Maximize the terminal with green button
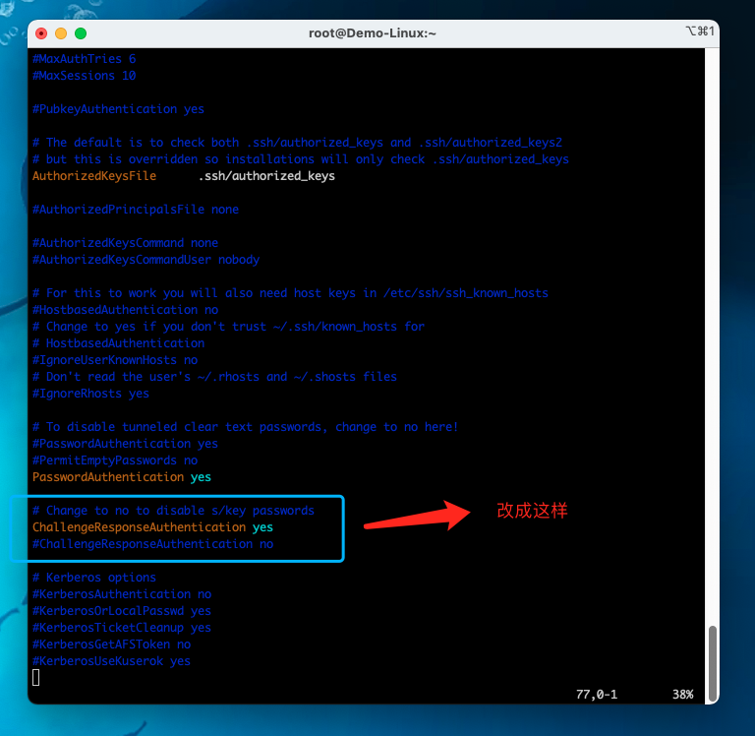The width and height of the screenshot is (755, 736). coord(81,33)
